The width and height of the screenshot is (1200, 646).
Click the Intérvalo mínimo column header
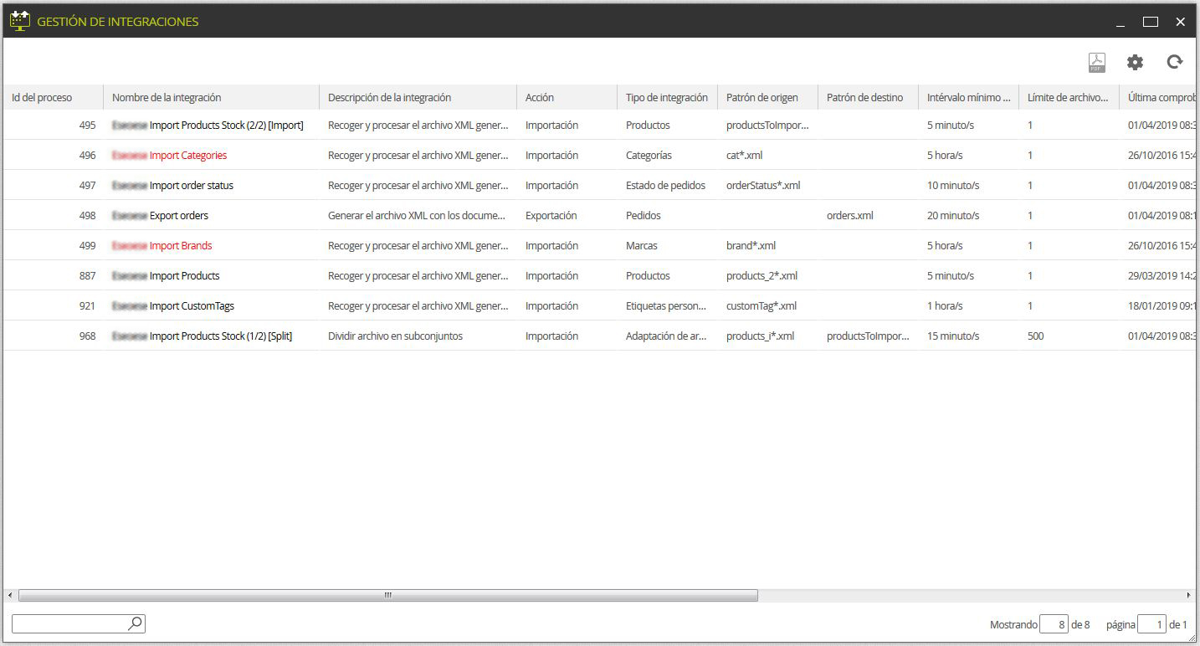(x=968, y=97)
